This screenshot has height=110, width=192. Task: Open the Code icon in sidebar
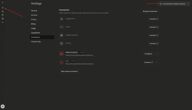click(x=3, y=22)
